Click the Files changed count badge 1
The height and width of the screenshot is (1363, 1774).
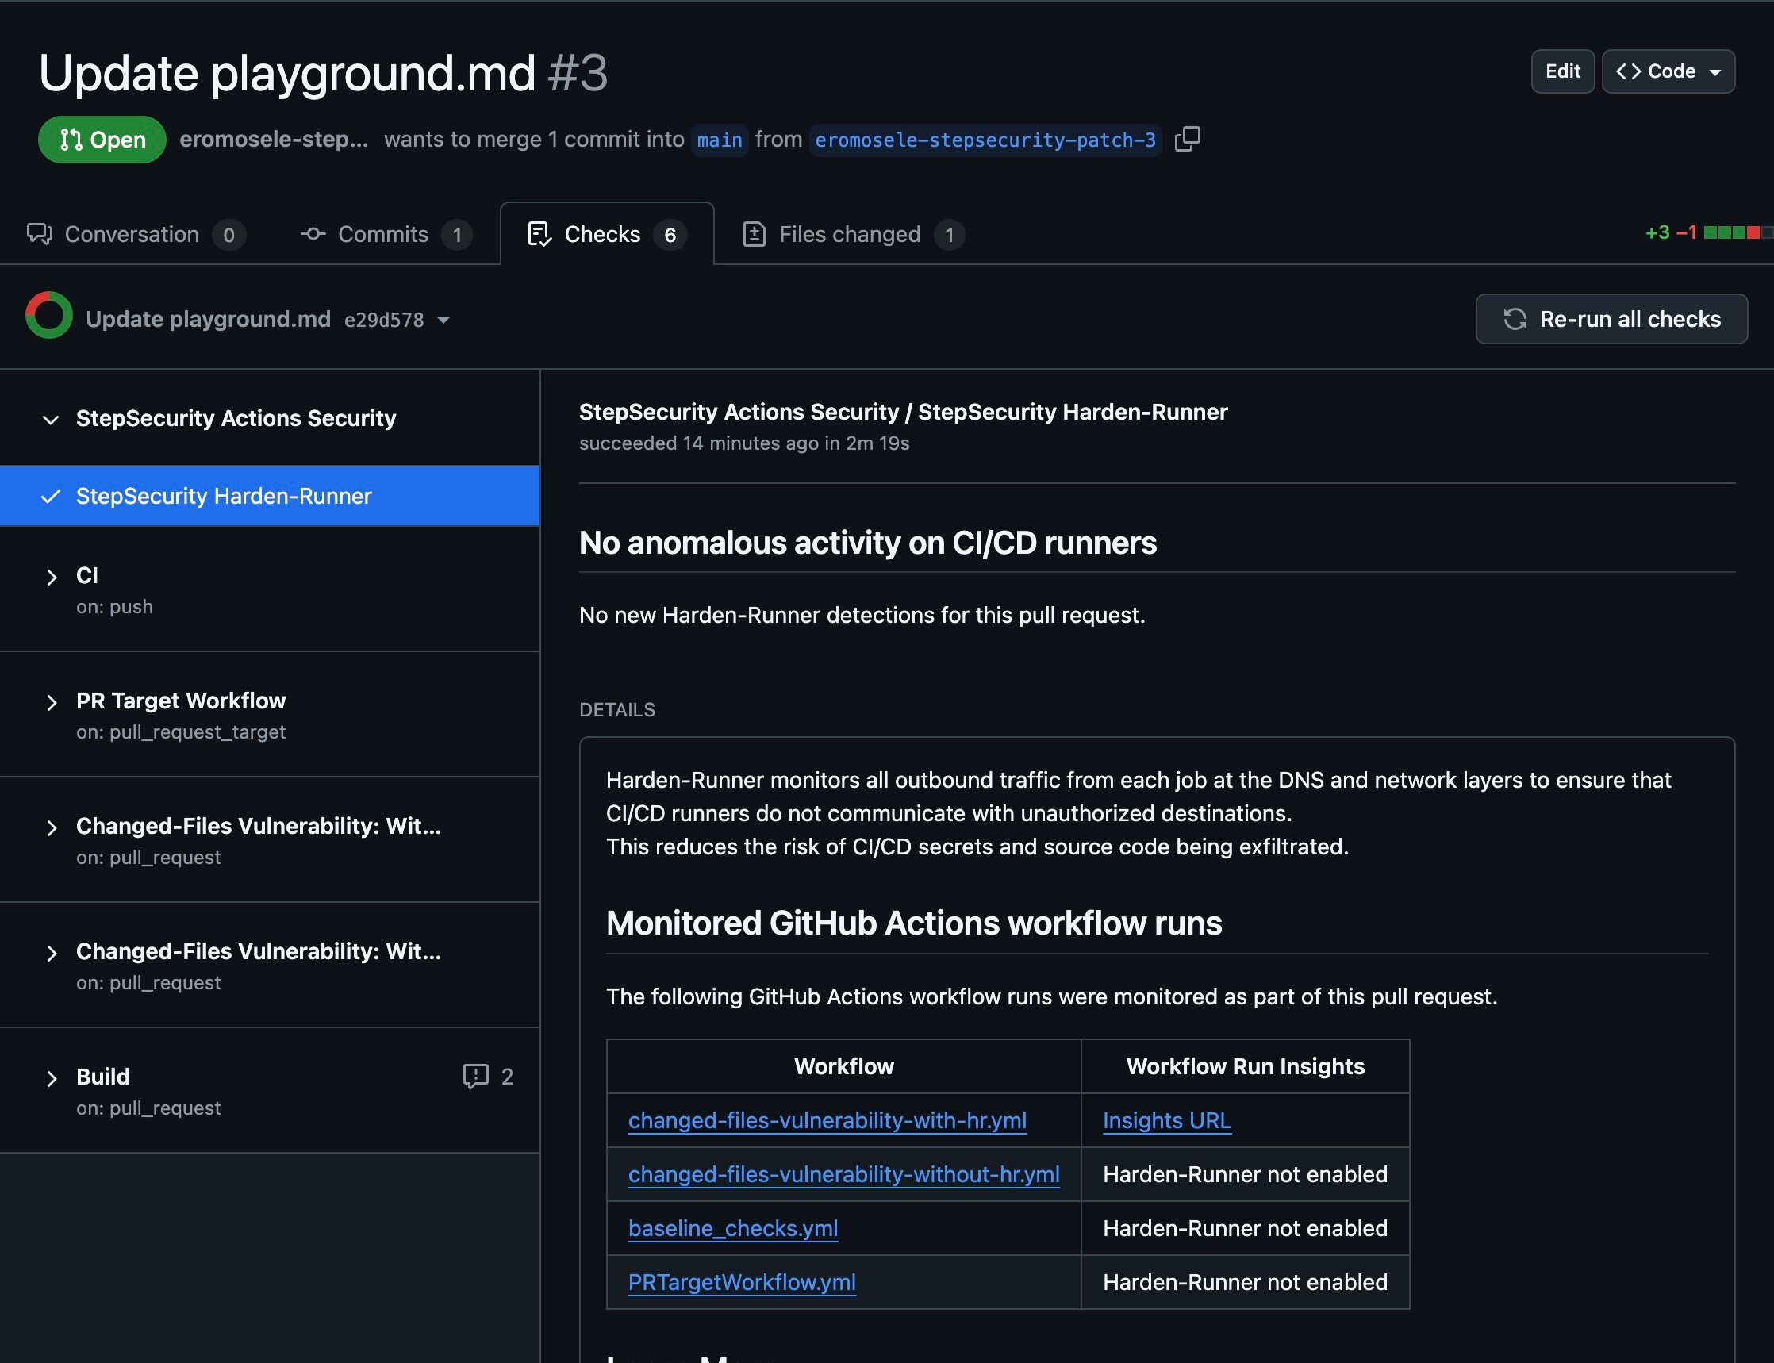click(949, 236)
